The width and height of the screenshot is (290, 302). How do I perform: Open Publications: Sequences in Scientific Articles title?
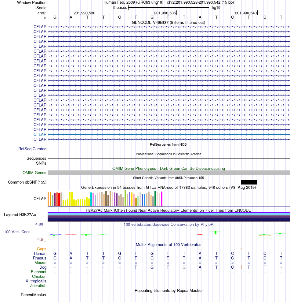coord(169,154)
